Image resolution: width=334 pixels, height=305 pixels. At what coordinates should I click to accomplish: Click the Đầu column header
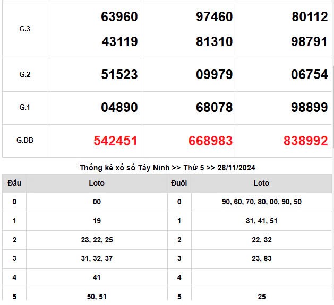tap(14, 183)
